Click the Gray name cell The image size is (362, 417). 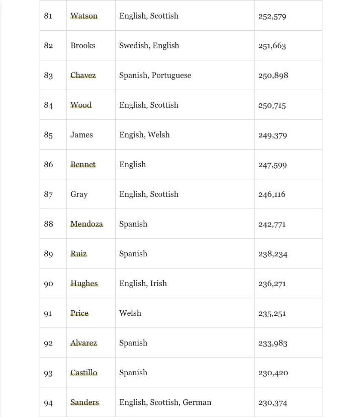pyautogui.click(x=79, y=194)
